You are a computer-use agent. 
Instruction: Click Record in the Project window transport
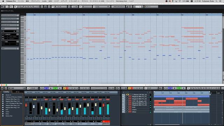click(183, 88)
